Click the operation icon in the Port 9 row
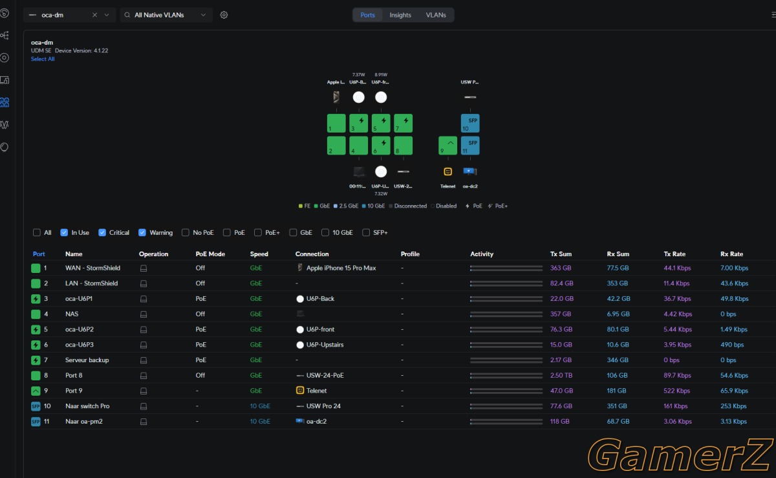 tap(144, 391)
